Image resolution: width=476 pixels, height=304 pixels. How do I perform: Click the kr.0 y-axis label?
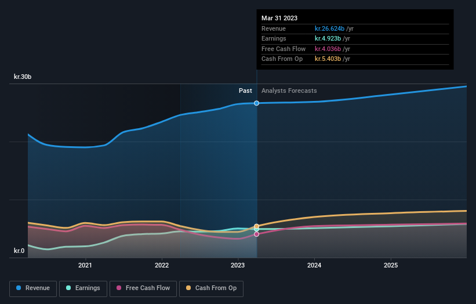click(x=19, y=251)
